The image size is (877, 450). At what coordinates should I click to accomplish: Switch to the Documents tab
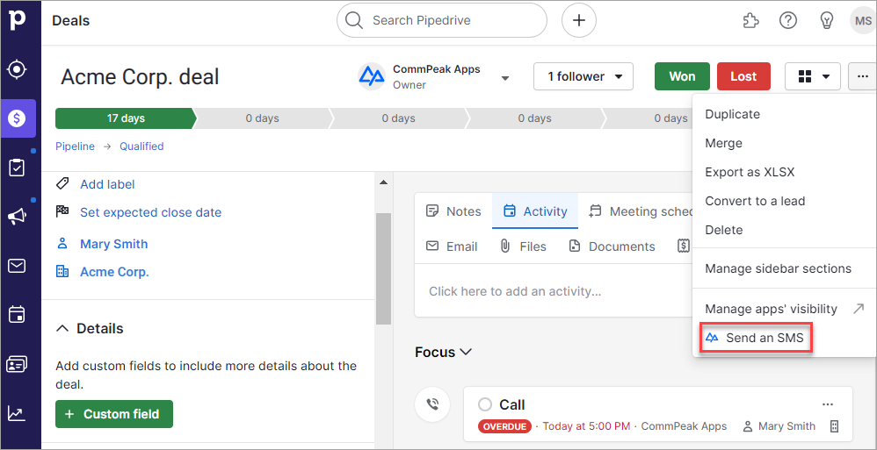point(612,246)
